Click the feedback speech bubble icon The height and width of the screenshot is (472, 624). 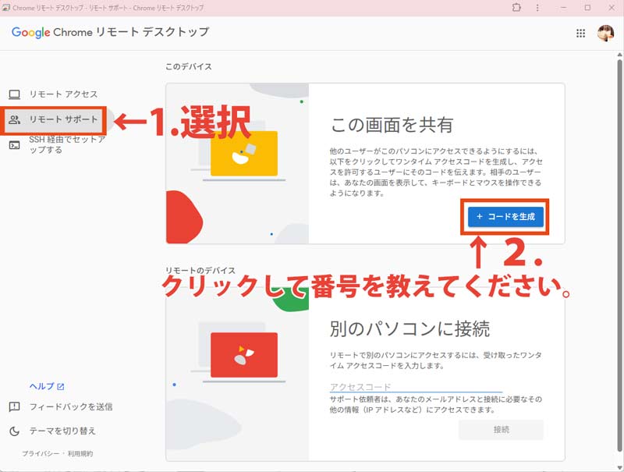(14, 406)
